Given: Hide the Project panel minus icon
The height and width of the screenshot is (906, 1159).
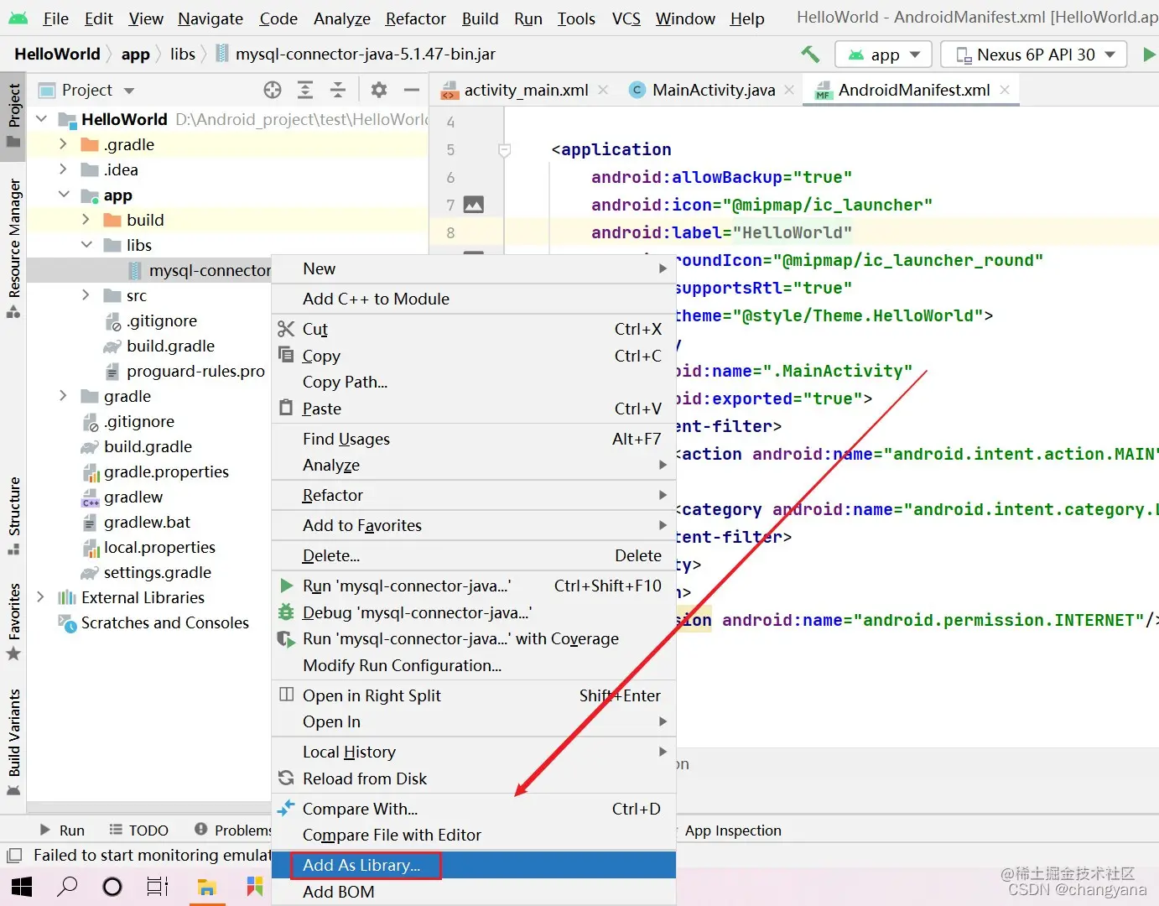Looking at the screenshot, I should tap(412, 90).
